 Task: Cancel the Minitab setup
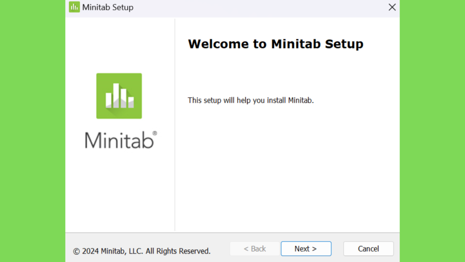pyautogui.click(x=368, y=249)
